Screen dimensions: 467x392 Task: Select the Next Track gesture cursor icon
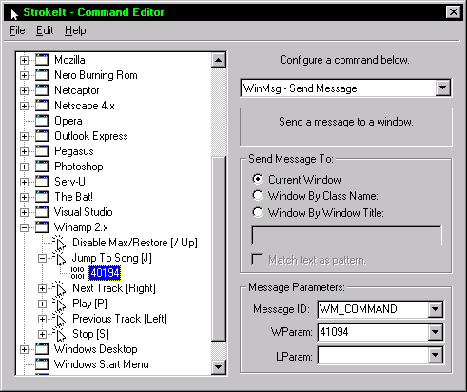click(x=59, y=288)
